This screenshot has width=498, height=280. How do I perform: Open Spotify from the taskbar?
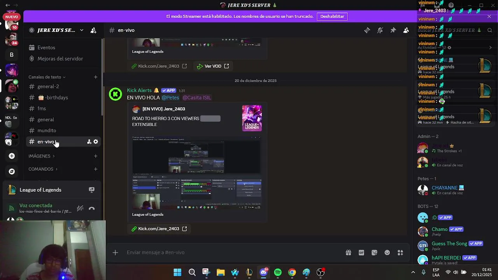278,272
